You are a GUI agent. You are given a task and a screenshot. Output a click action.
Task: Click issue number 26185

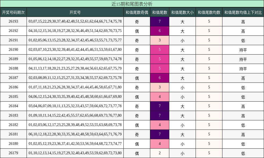[x=13, y=97]
